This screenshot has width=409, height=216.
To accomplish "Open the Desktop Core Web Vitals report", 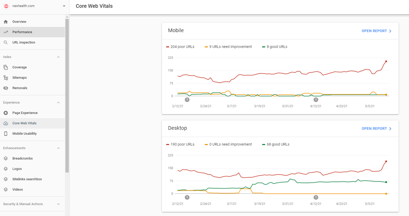I will (x=376, y=128).
